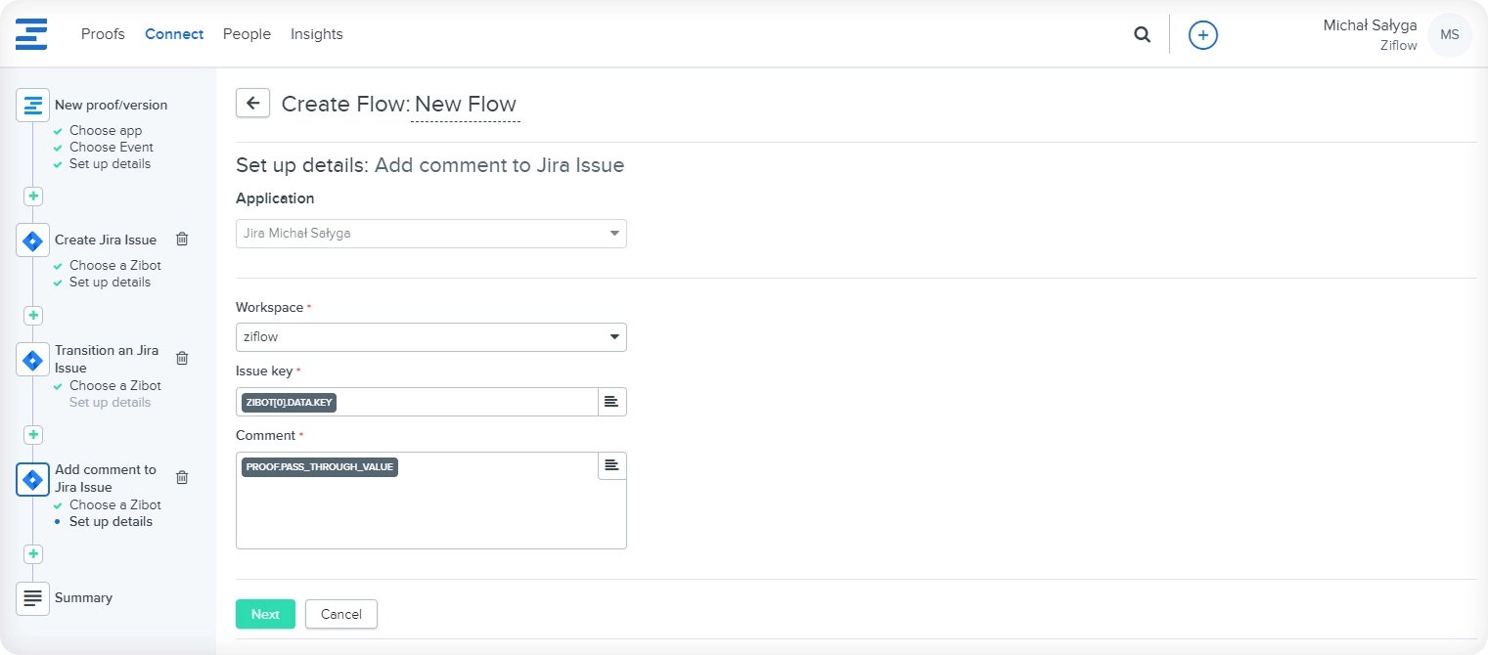Click the New Flow name to rename it
1488x655 pixels.
click(x=466, y=104)
